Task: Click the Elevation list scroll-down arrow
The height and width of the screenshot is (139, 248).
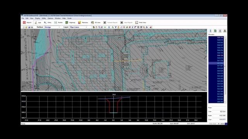Action: 225,102
